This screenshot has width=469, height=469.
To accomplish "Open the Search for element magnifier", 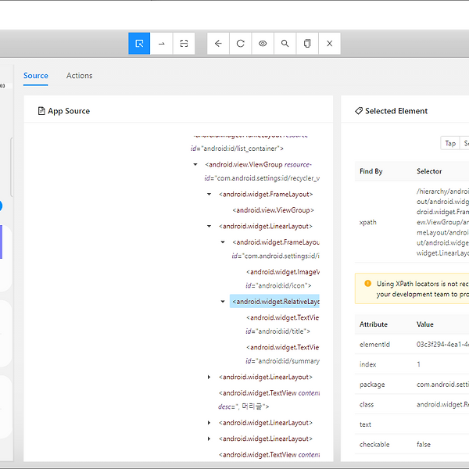I will coord(285,44).
